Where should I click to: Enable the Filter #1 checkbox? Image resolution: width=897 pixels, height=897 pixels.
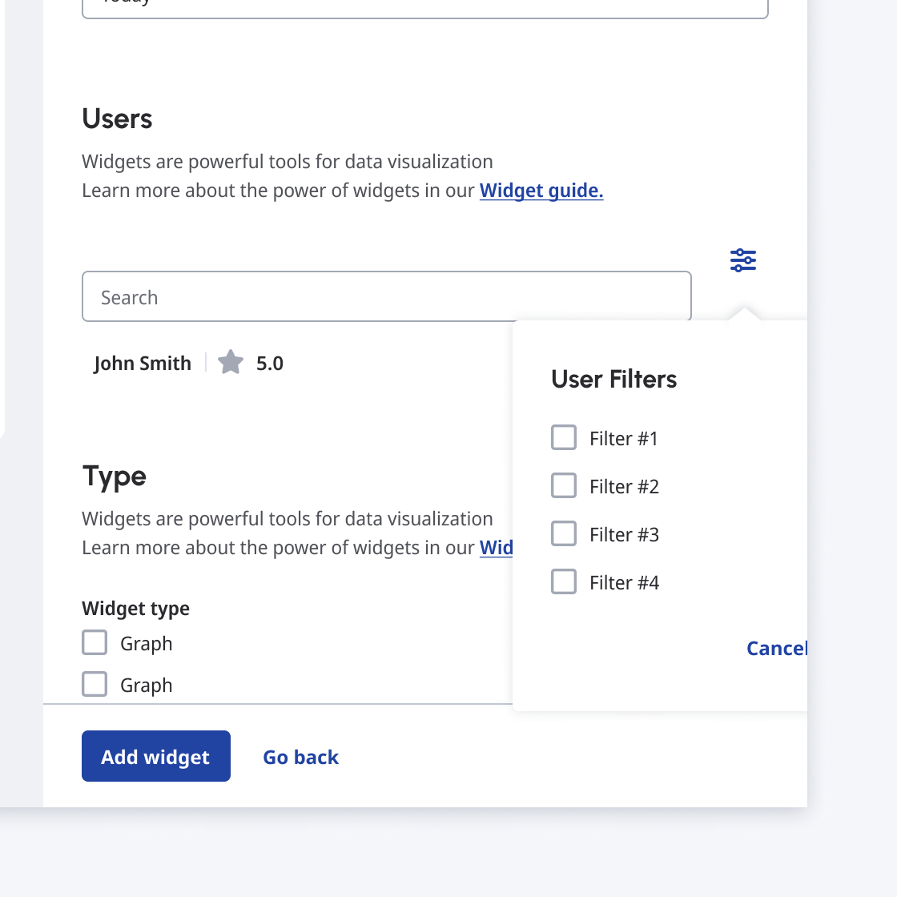click(564, 438)
